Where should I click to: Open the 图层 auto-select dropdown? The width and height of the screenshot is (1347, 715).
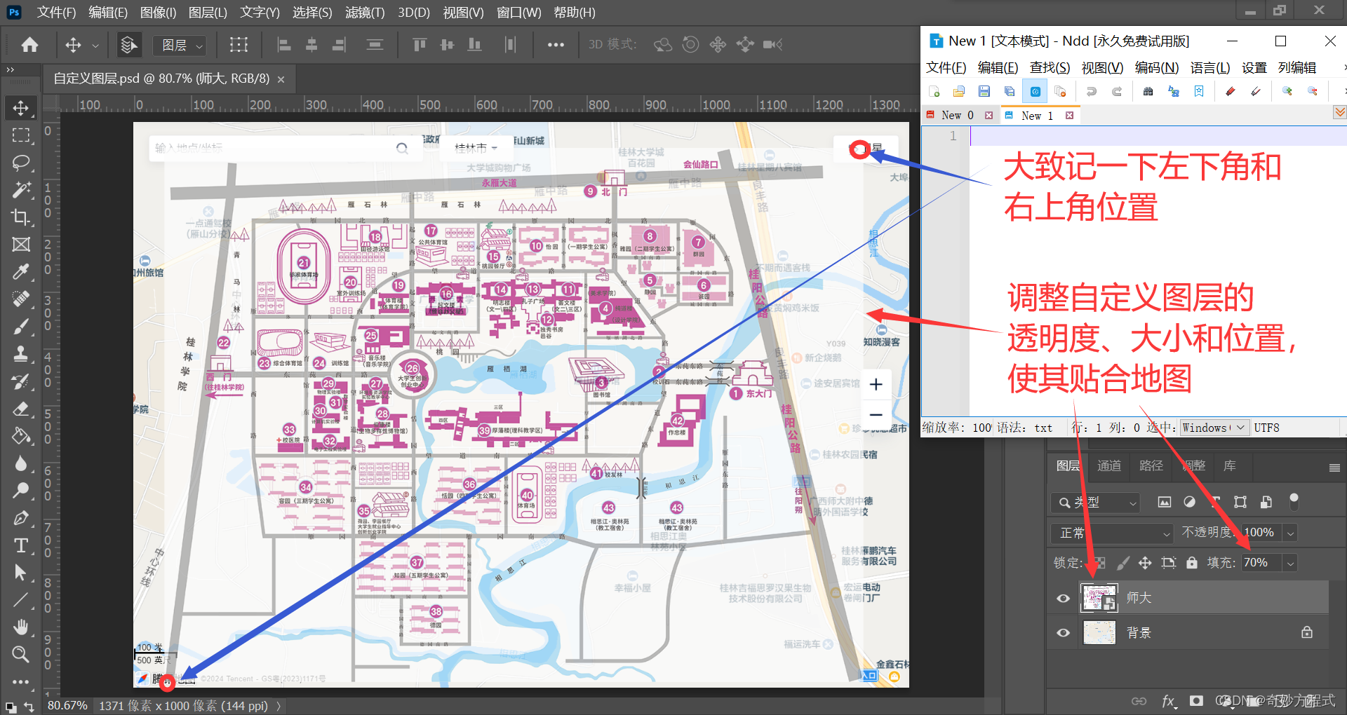click(x=180, y=46)
